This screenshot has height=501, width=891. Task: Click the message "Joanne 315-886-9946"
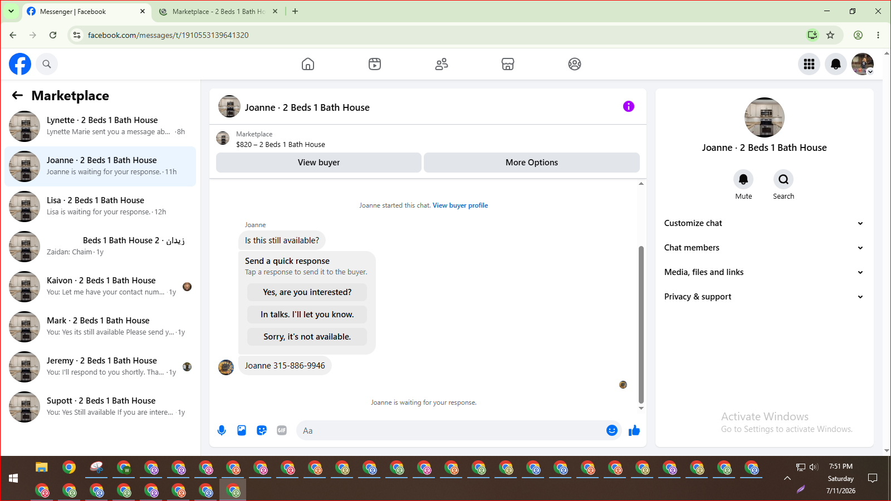click(x=285, y=366)
